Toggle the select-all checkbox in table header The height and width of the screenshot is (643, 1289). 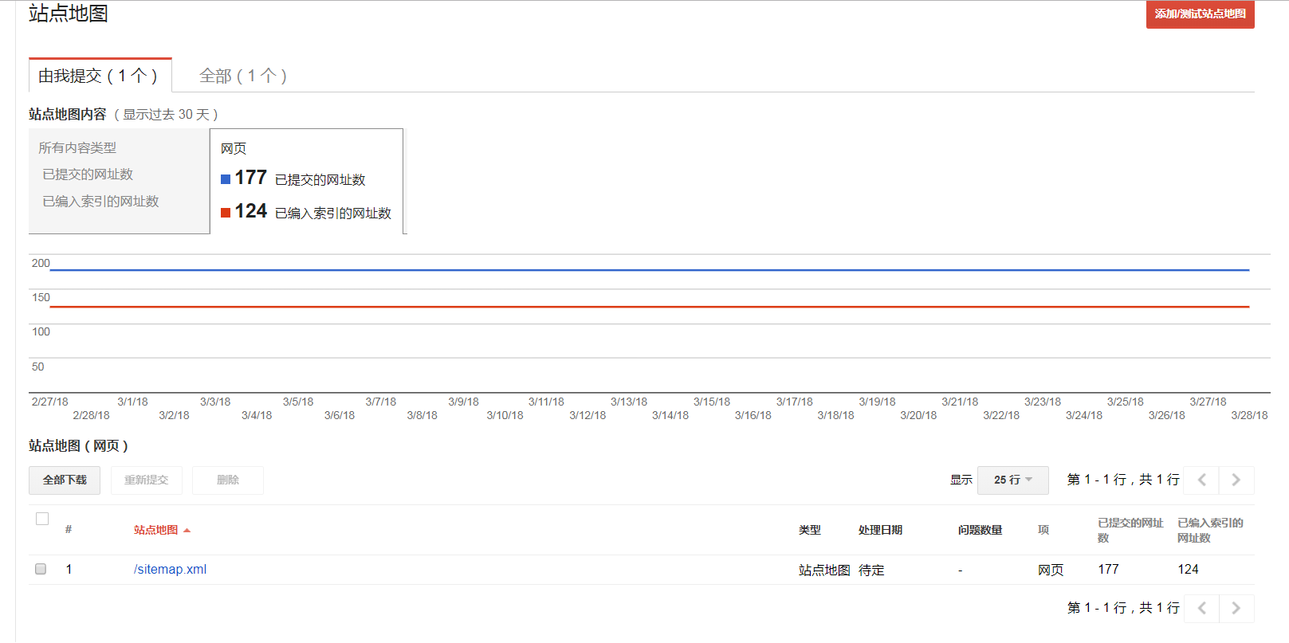click(42, 519)
